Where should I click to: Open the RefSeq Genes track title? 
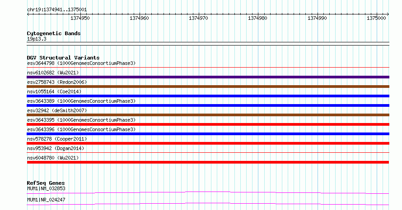46,183
